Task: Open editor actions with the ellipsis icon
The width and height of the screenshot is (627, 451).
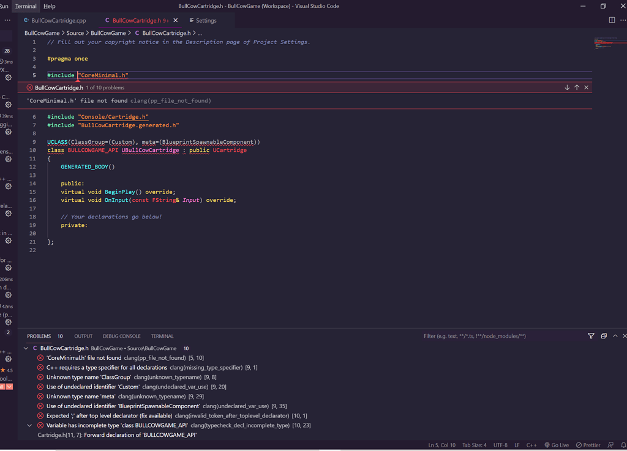Action: pyautogui.click(x=623, y=20)
